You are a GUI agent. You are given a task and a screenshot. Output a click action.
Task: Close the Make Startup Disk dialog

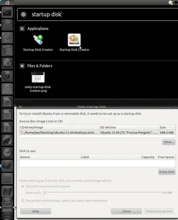pos(126,211)
